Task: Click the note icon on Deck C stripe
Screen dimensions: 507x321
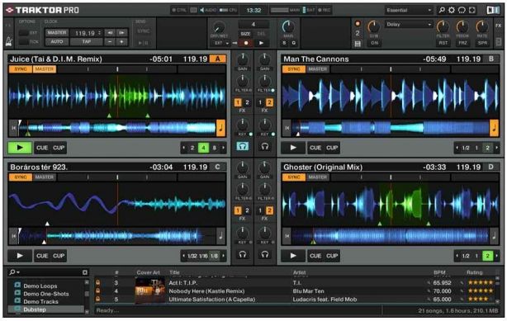Action: (220, 236)
